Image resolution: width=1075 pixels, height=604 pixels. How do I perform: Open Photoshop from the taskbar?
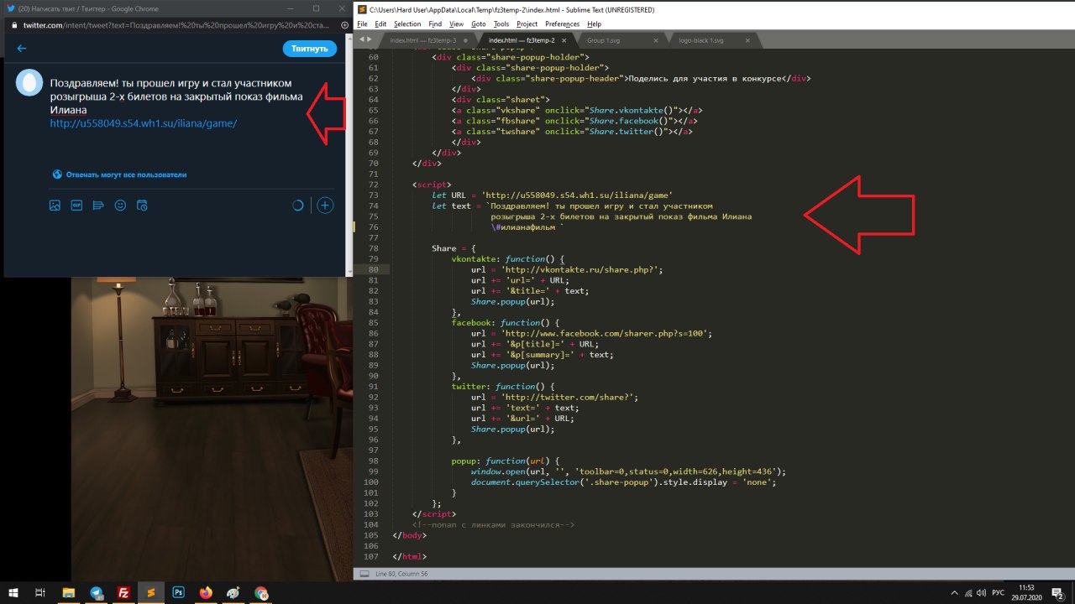pos(179,592)
